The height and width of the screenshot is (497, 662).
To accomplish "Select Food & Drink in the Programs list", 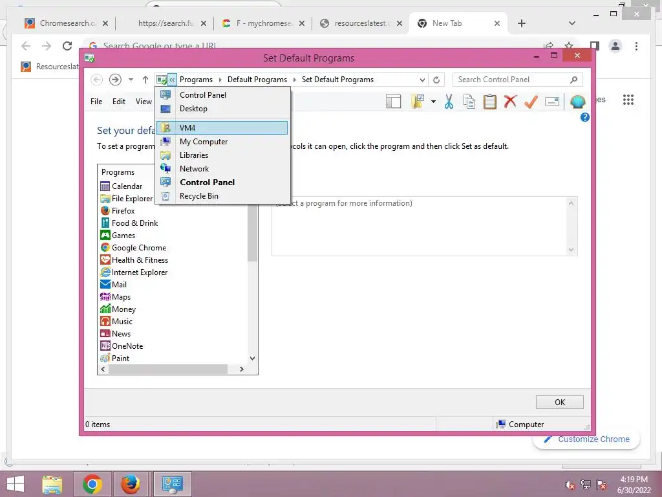I will coord(129,223).
